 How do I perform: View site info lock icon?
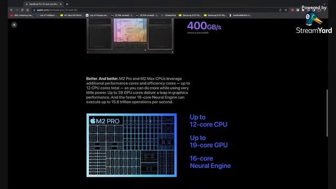click(x=34, y=10)
